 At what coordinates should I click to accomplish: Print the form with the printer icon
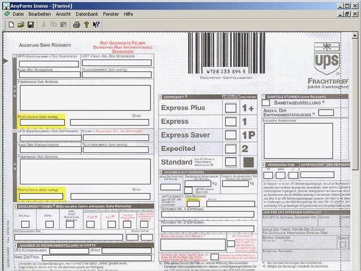pyautogui.click(x=76, y=24)
